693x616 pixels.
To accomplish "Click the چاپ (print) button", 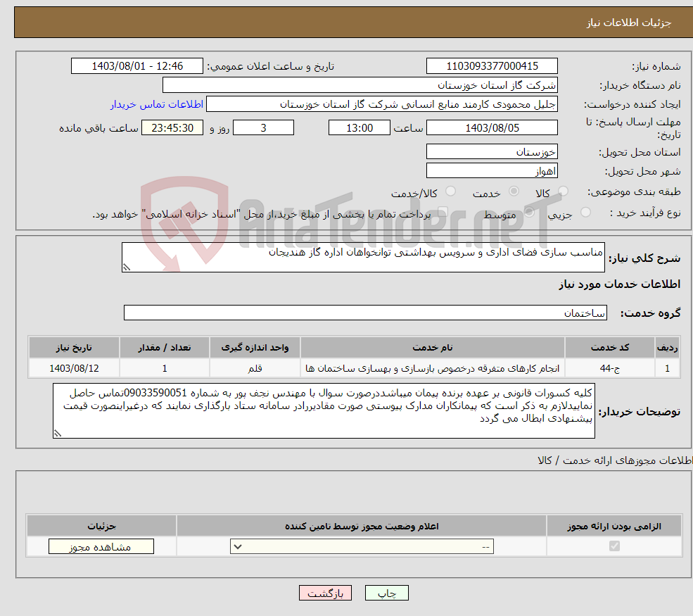I will [386, 593].
